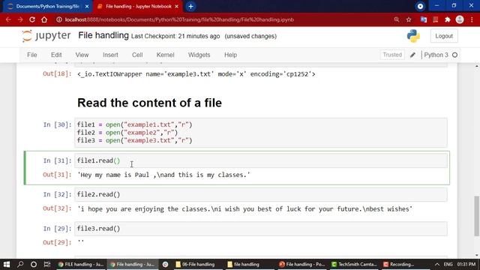
Task: Open the Insert menu
Action: 110,55
